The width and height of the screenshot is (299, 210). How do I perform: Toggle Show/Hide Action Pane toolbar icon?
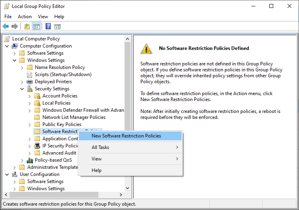[57, 27]
